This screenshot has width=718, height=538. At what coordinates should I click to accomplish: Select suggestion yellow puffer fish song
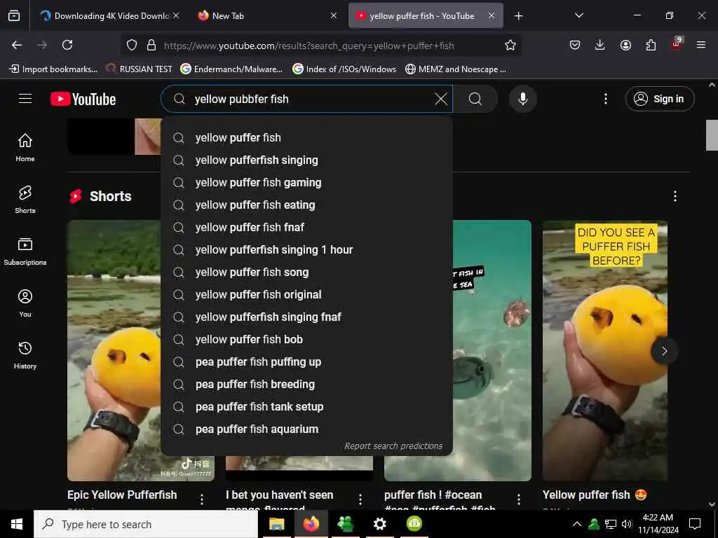tap(307, 273)
